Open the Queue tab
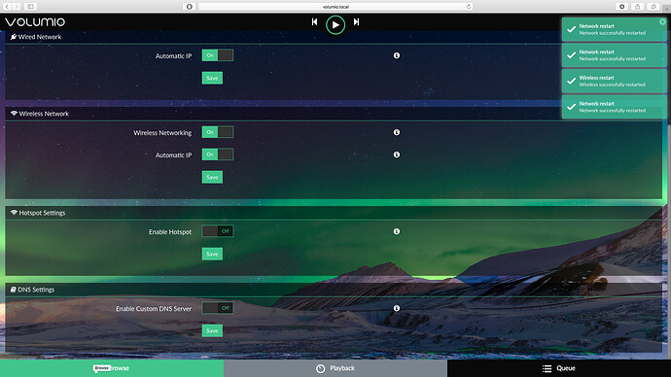The width and height of the screenshot is (671, 377). pyautogui.click(x=559, y=368)
